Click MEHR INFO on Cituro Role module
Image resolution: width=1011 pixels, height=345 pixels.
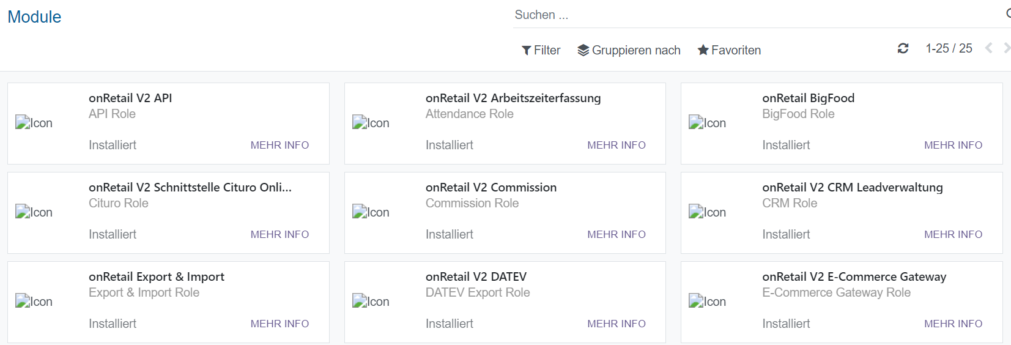pos(280,234)
